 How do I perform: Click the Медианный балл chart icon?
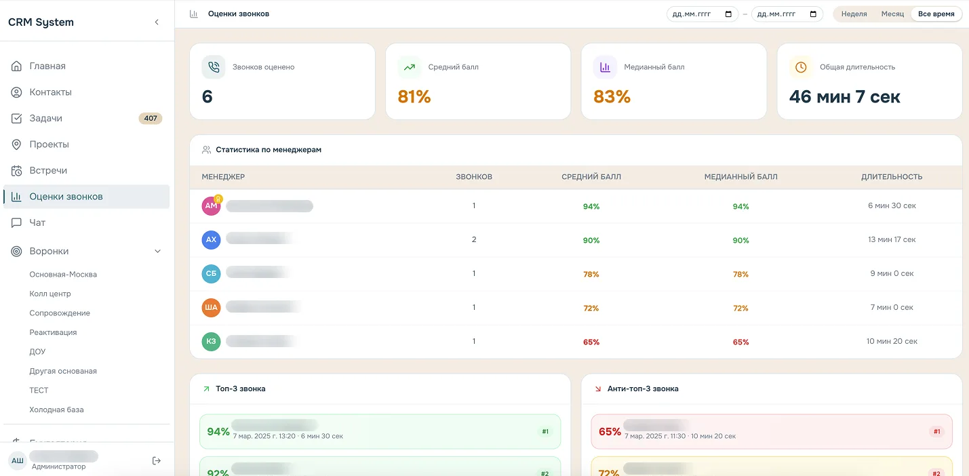605,67
